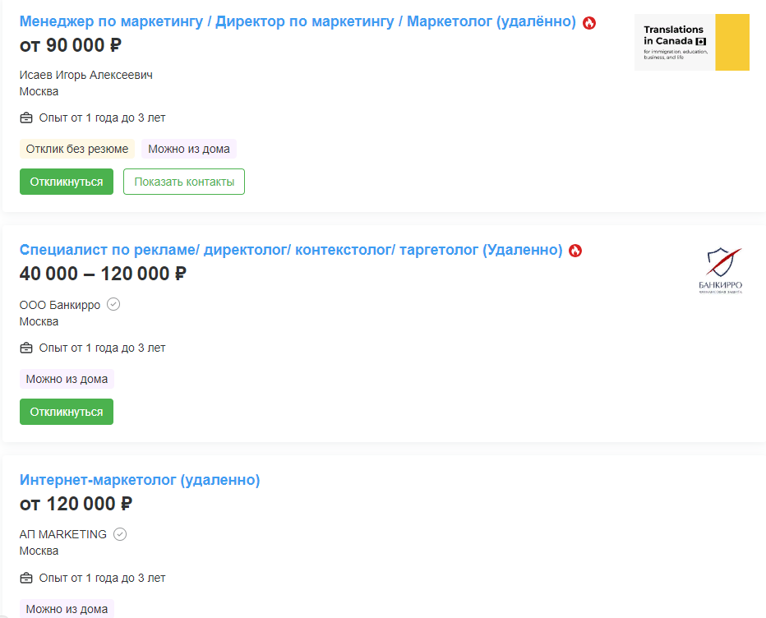Click the Можно из дома tag under Банкирро

coord(67,380)
